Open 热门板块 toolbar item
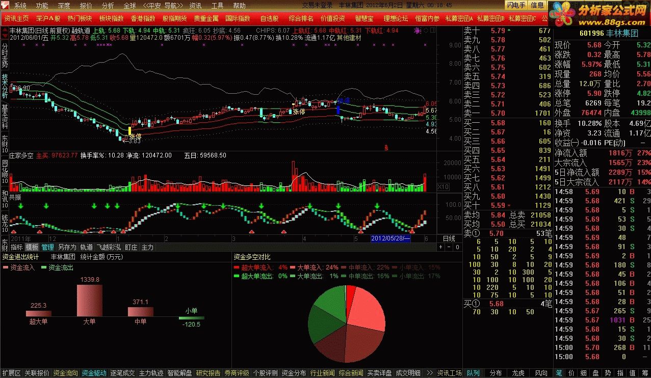This screenshot has height=378, width=651. click(80, 18)
